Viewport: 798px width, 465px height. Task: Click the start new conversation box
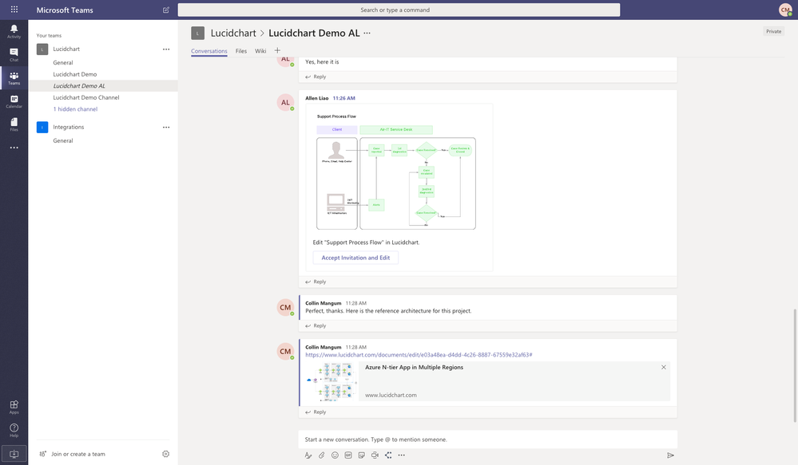click(487, 439)
